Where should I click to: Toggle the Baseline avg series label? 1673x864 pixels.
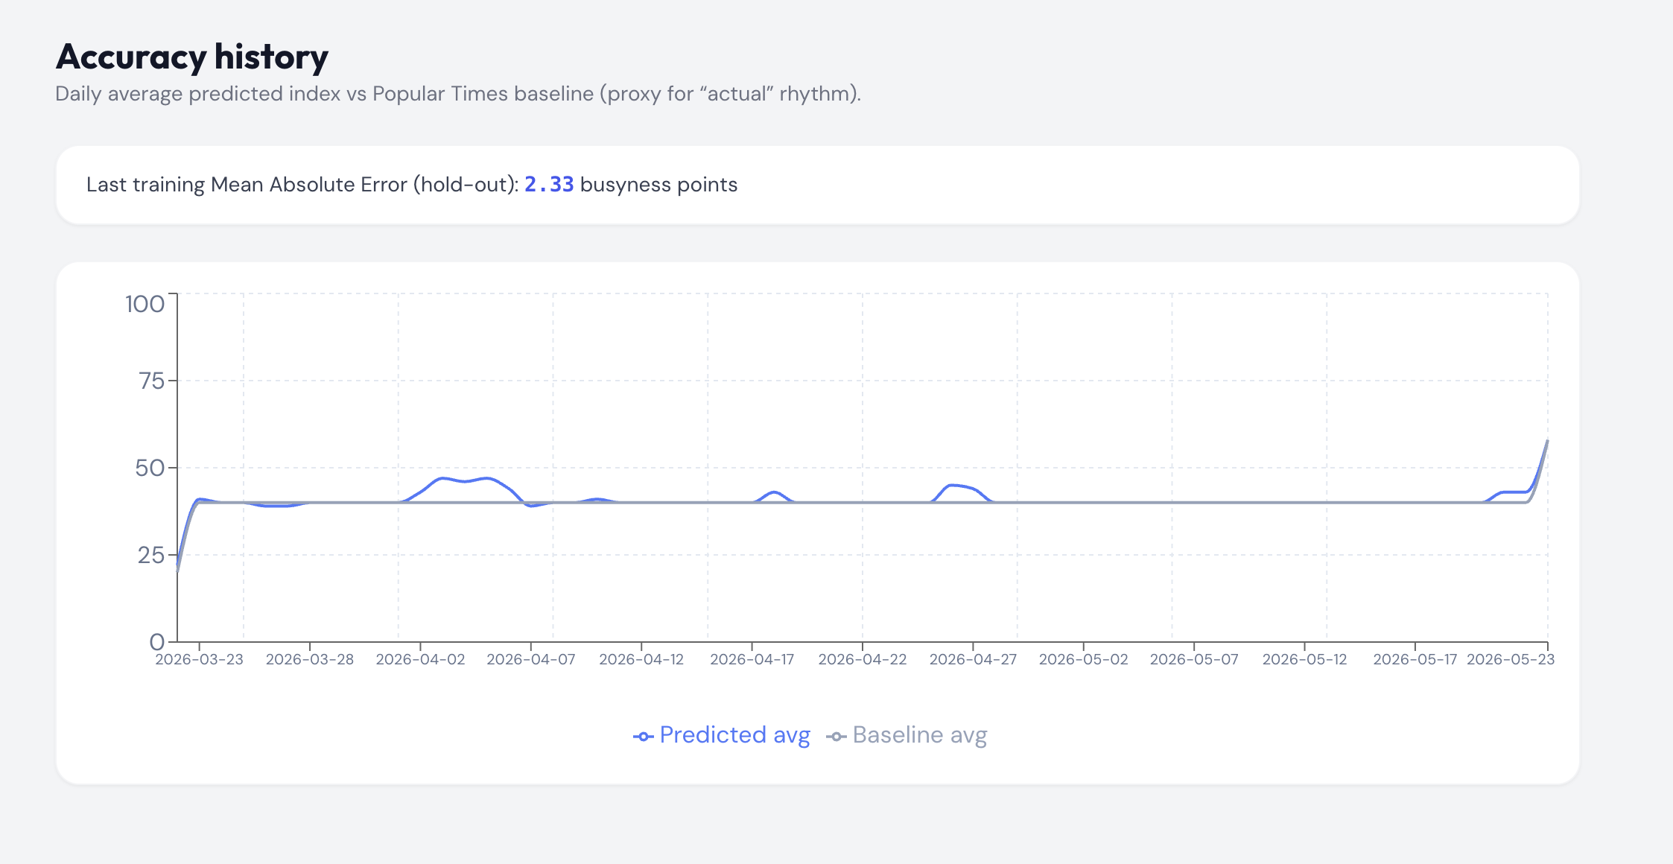(919, 735)
